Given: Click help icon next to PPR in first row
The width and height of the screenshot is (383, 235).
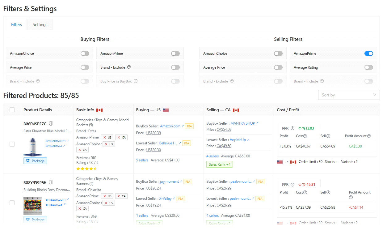Looking at the screenshot, I should coord(293,128).
